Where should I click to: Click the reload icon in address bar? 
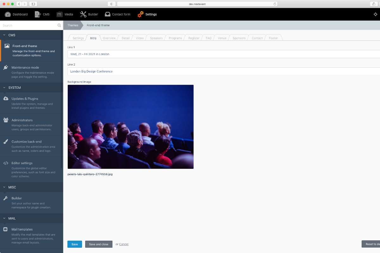pos(275,4)
